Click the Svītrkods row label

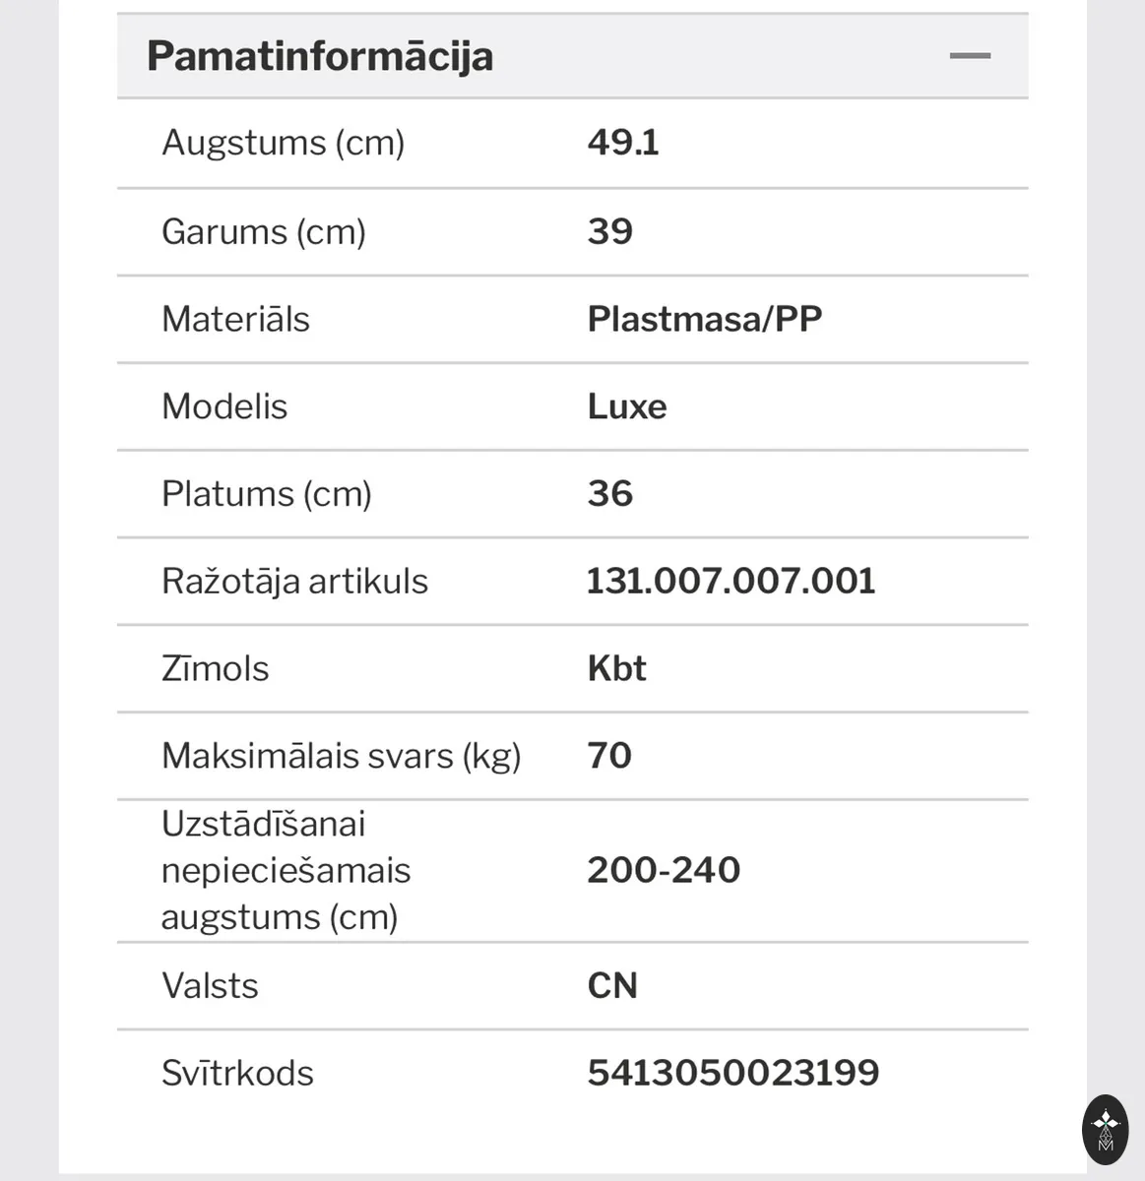(x=237, y=1073)
